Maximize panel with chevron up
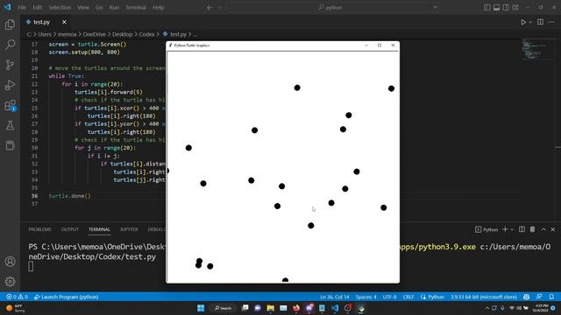The image size is (561, 315). click(543, 229)
